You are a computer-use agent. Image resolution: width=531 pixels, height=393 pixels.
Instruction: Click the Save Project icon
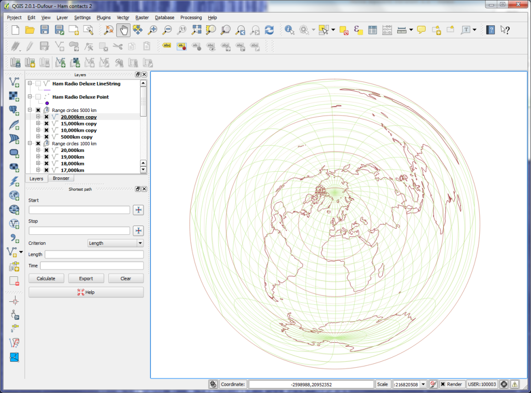45,30
